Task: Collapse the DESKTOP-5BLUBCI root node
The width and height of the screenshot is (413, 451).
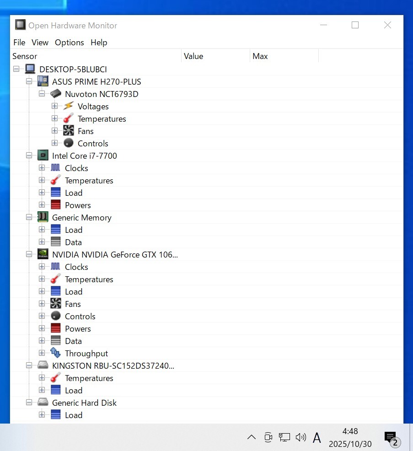Action: pyautogui.click(x=16, y=69)
